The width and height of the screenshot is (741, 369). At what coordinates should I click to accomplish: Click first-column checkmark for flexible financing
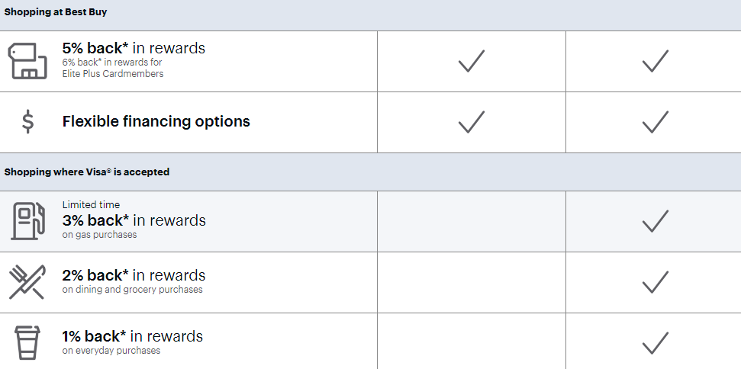pos(471,122)
